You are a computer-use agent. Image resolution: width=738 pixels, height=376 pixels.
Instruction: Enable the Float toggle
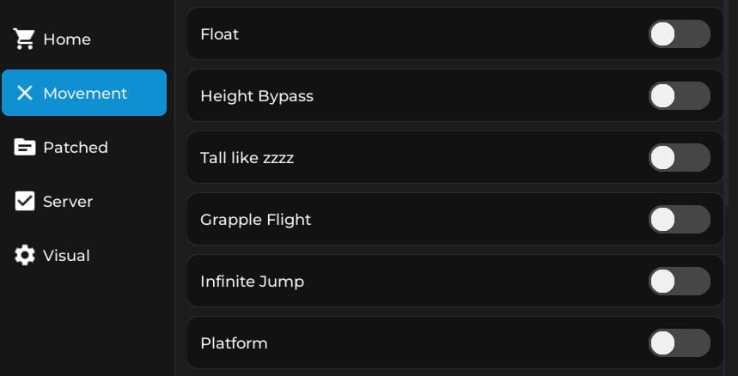[679, 34]
